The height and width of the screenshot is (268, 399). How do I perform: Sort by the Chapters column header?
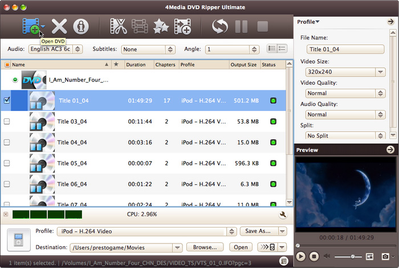point(165,65)
